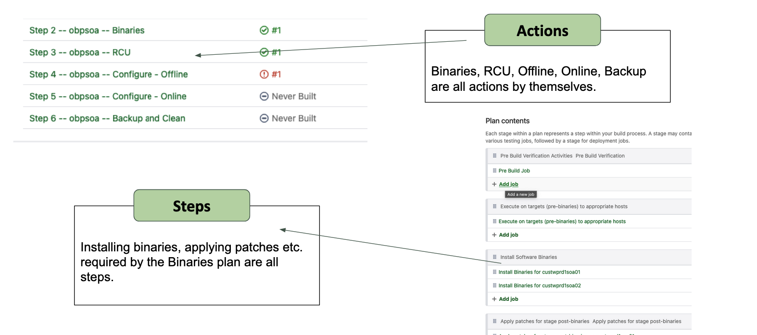The image size is (757, 335).
Task: Click Add job under Install Software Binaries stage
Action: (x=508, y=299)
